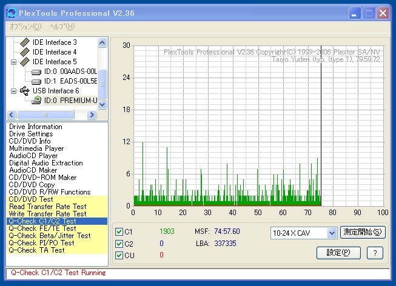
Task: Select USB Interface 6 tree label
Action: click(x=56, y=91)
